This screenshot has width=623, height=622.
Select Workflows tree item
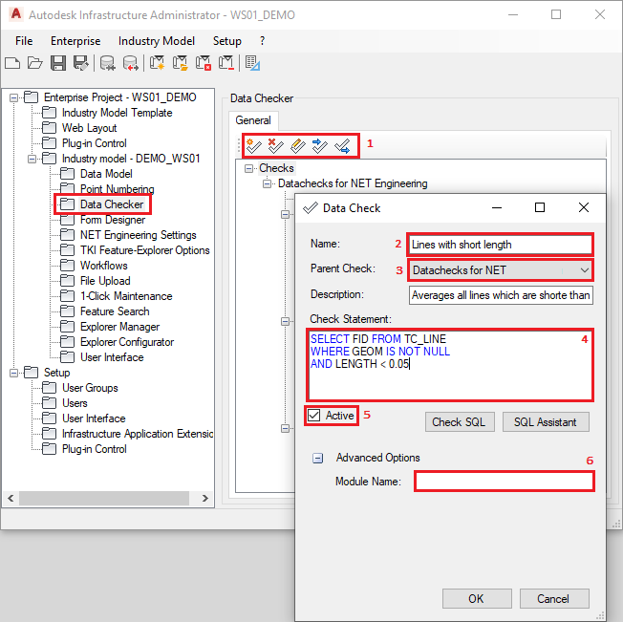[104, 266]
